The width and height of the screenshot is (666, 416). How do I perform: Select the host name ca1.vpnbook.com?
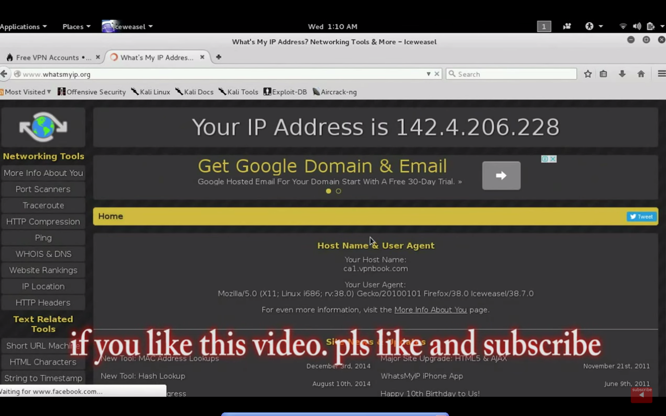[x=375, y=269]
